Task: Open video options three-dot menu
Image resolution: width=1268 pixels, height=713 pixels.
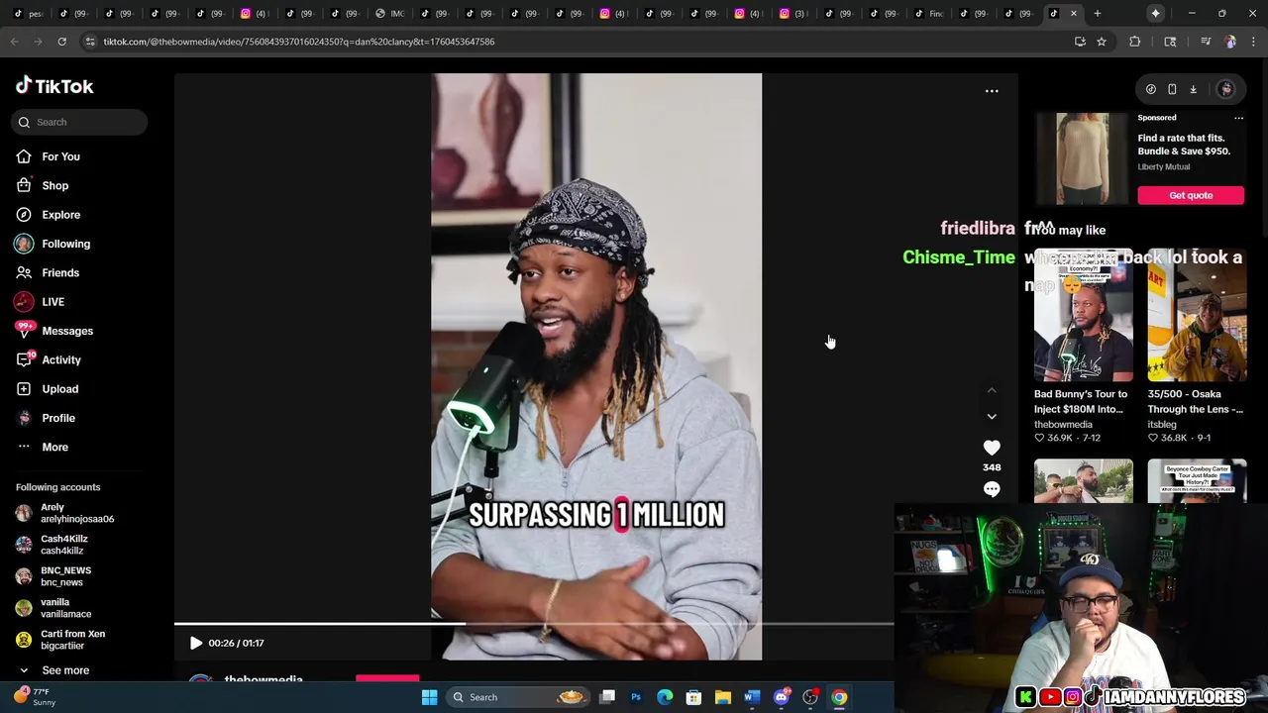Action: point(992,91)
